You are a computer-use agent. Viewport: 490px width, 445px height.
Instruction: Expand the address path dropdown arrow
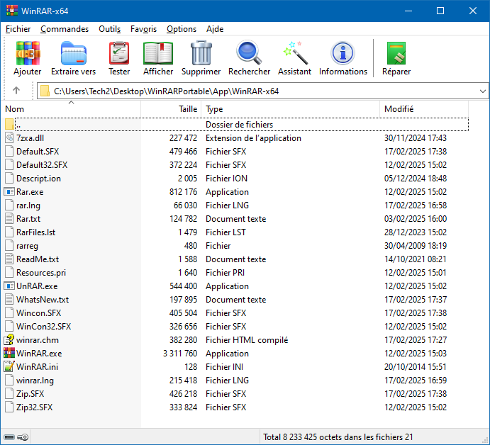click(482, 91)
